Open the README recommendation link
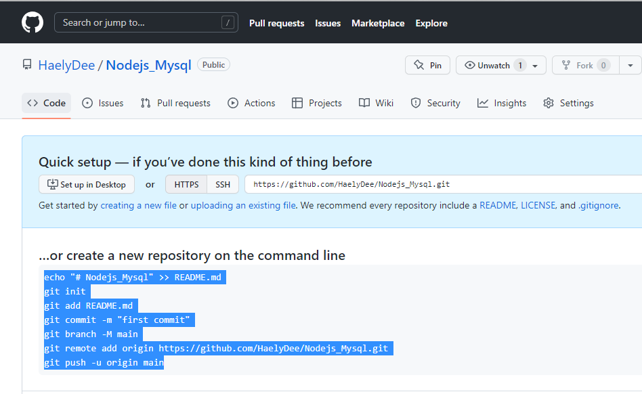This screenshot has height=394, width=642. [x=498, y=205]
